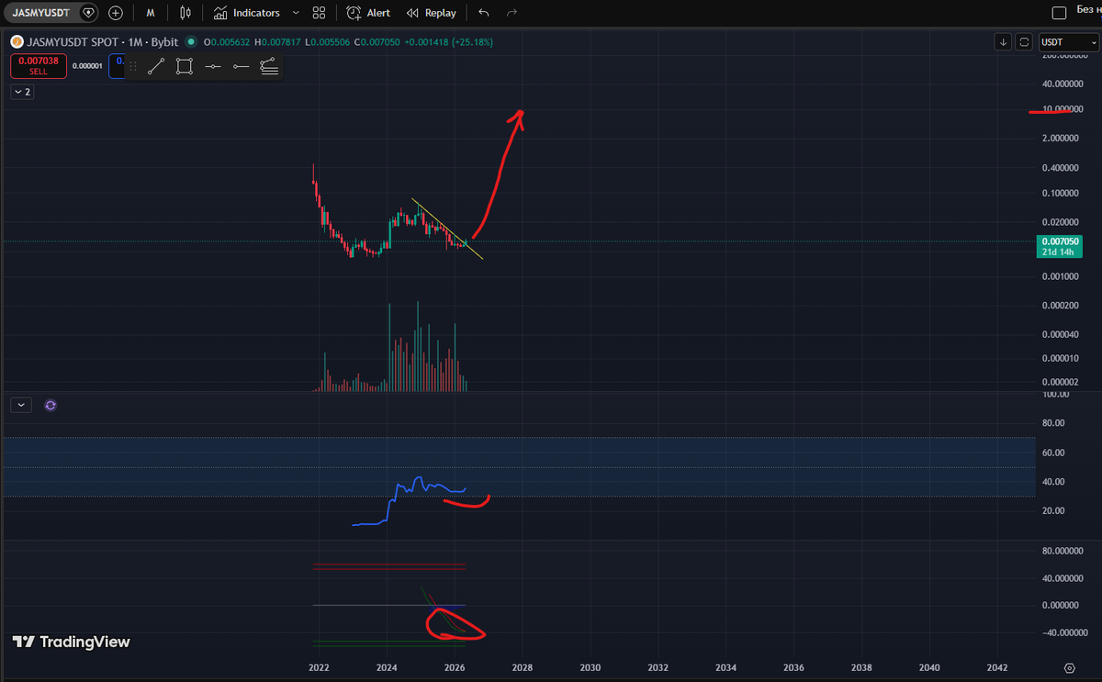This screenshot has height=682, width=1102.
Task: Open chart settings gear icon
Action: 1070,668
